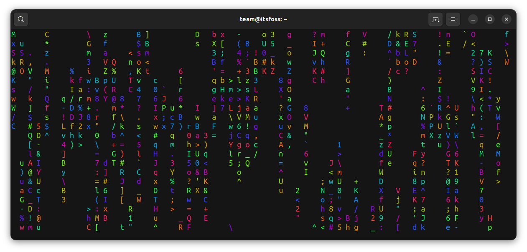Open the hamburger main menu

tap(453, 19)
